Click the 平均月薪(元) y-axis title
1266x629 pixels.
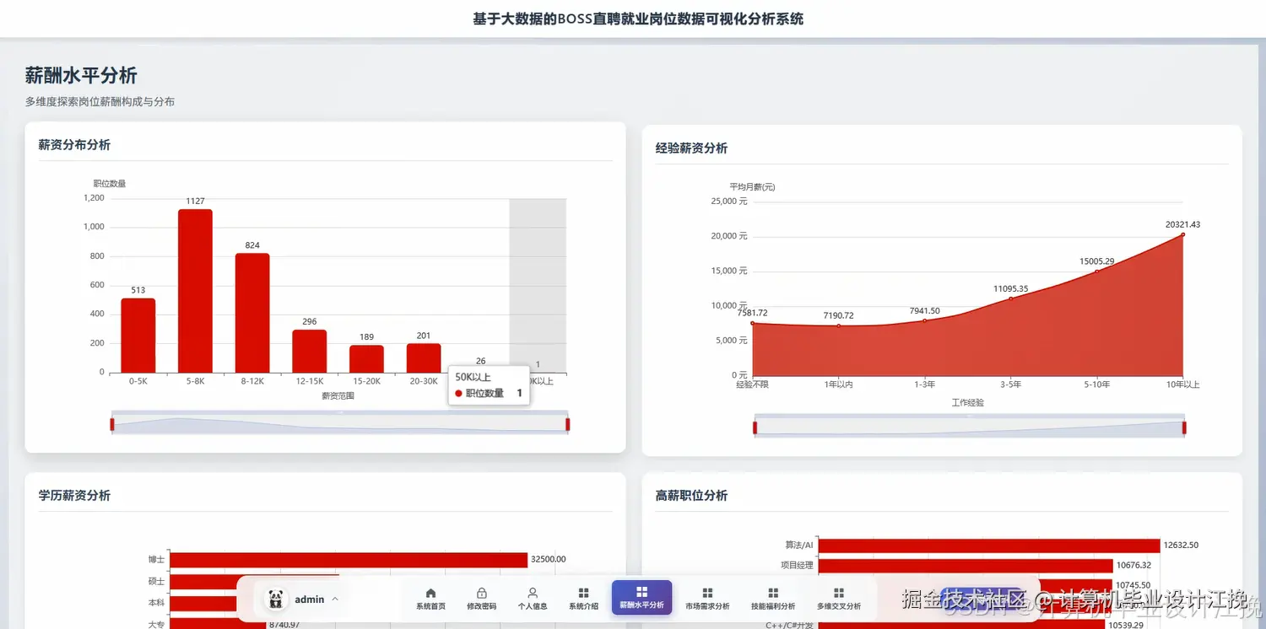[x=752, y=187]
